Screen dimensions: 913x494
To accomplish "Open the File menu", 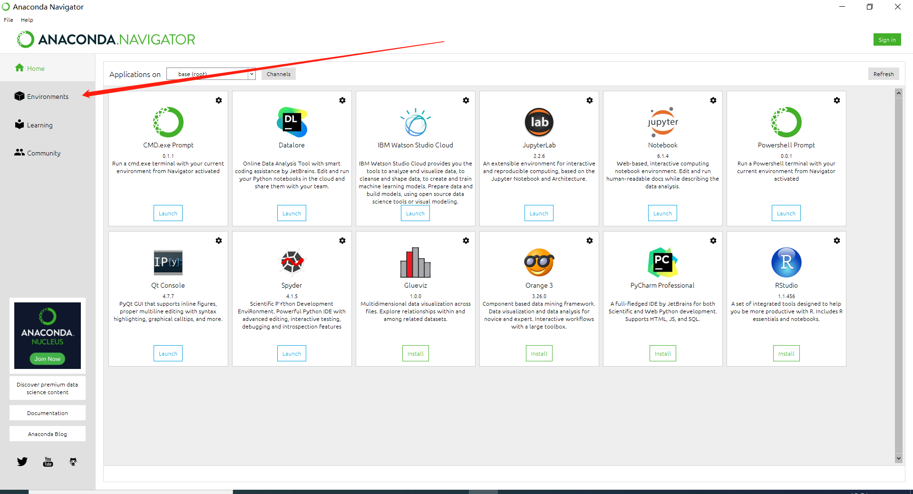I will (9, 20).
